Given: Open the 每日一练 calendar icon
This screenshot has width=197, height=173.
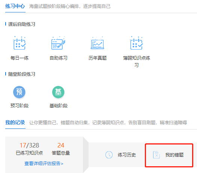Looking at the screenshot, I should (x=20, y=43).
